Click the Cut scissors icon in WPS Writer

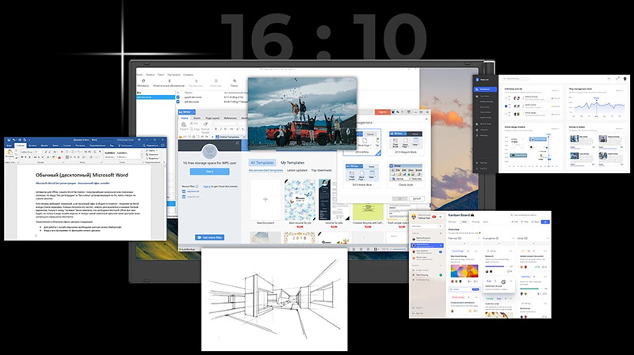coord(191,123)
